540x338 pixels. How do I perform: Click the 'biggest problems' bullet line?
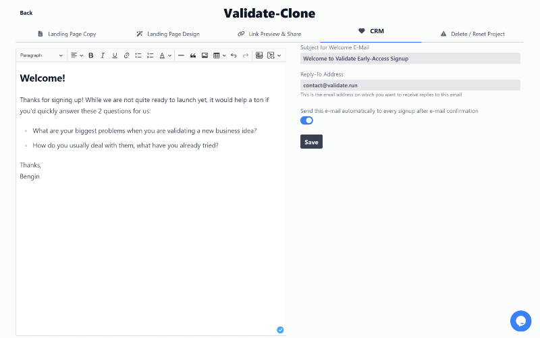tap(144, 130)
